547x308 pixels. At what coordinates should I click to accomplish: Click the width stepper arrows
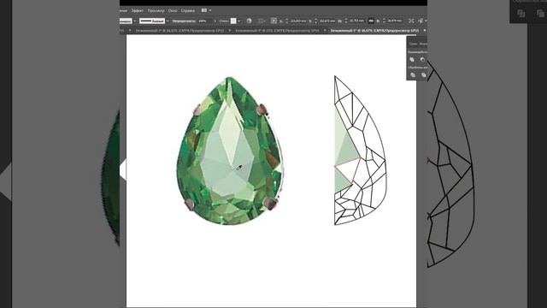(345, 21)
